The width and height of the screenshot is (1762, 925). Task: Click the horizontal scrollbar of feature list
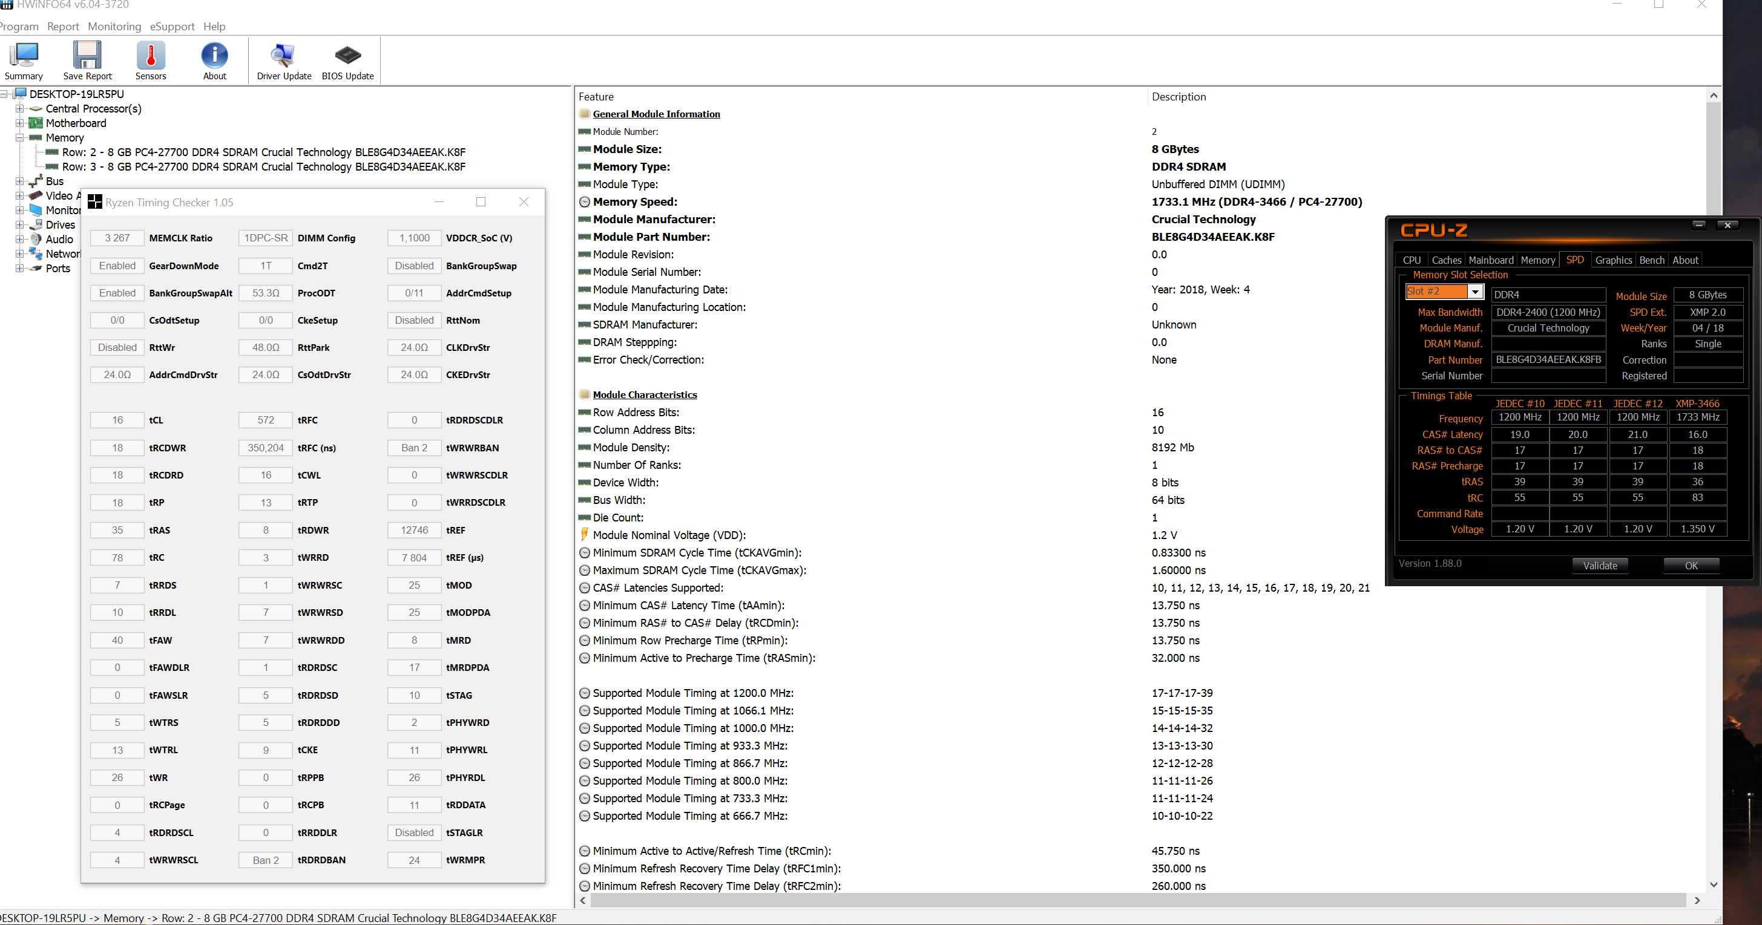[1138, 900]
